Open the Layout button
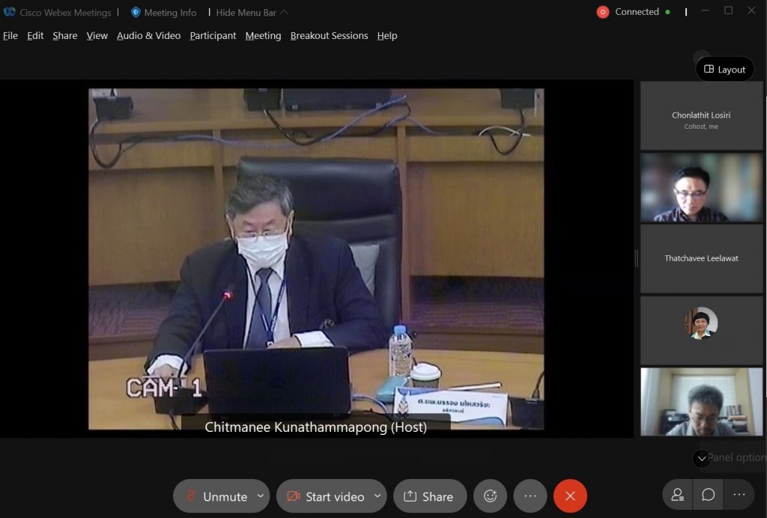 724,70
